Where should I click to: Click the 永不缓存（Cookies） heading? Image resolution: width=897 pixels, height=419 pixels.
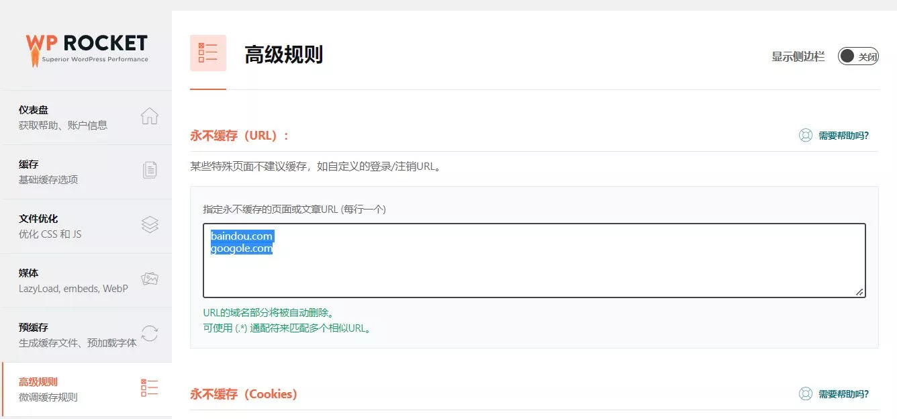(x=244, y=394)
